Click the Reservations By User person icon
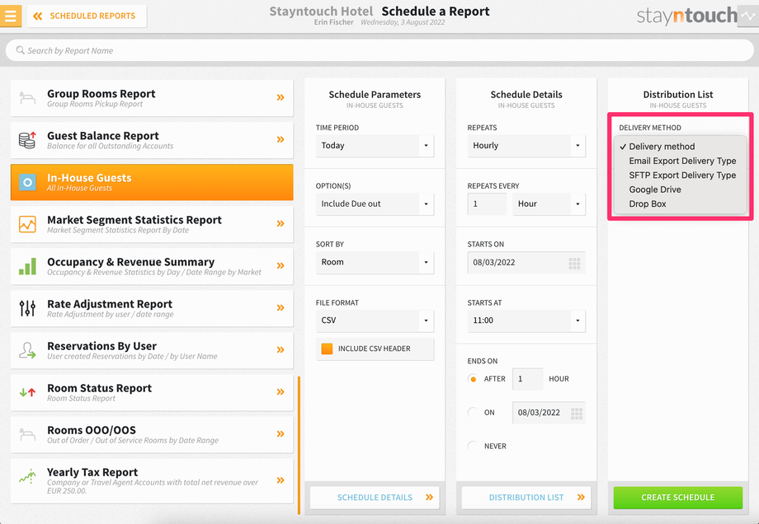The image size is (759, 524). 27,350
